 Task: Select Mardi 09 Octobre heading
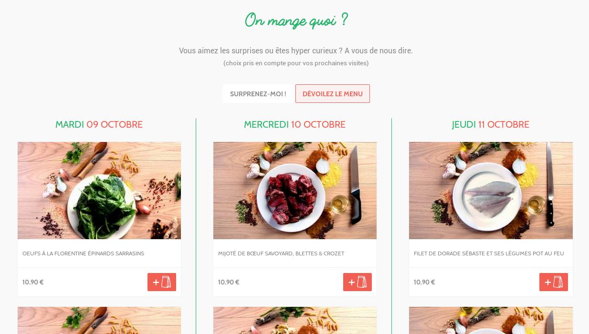coord(99,124)
